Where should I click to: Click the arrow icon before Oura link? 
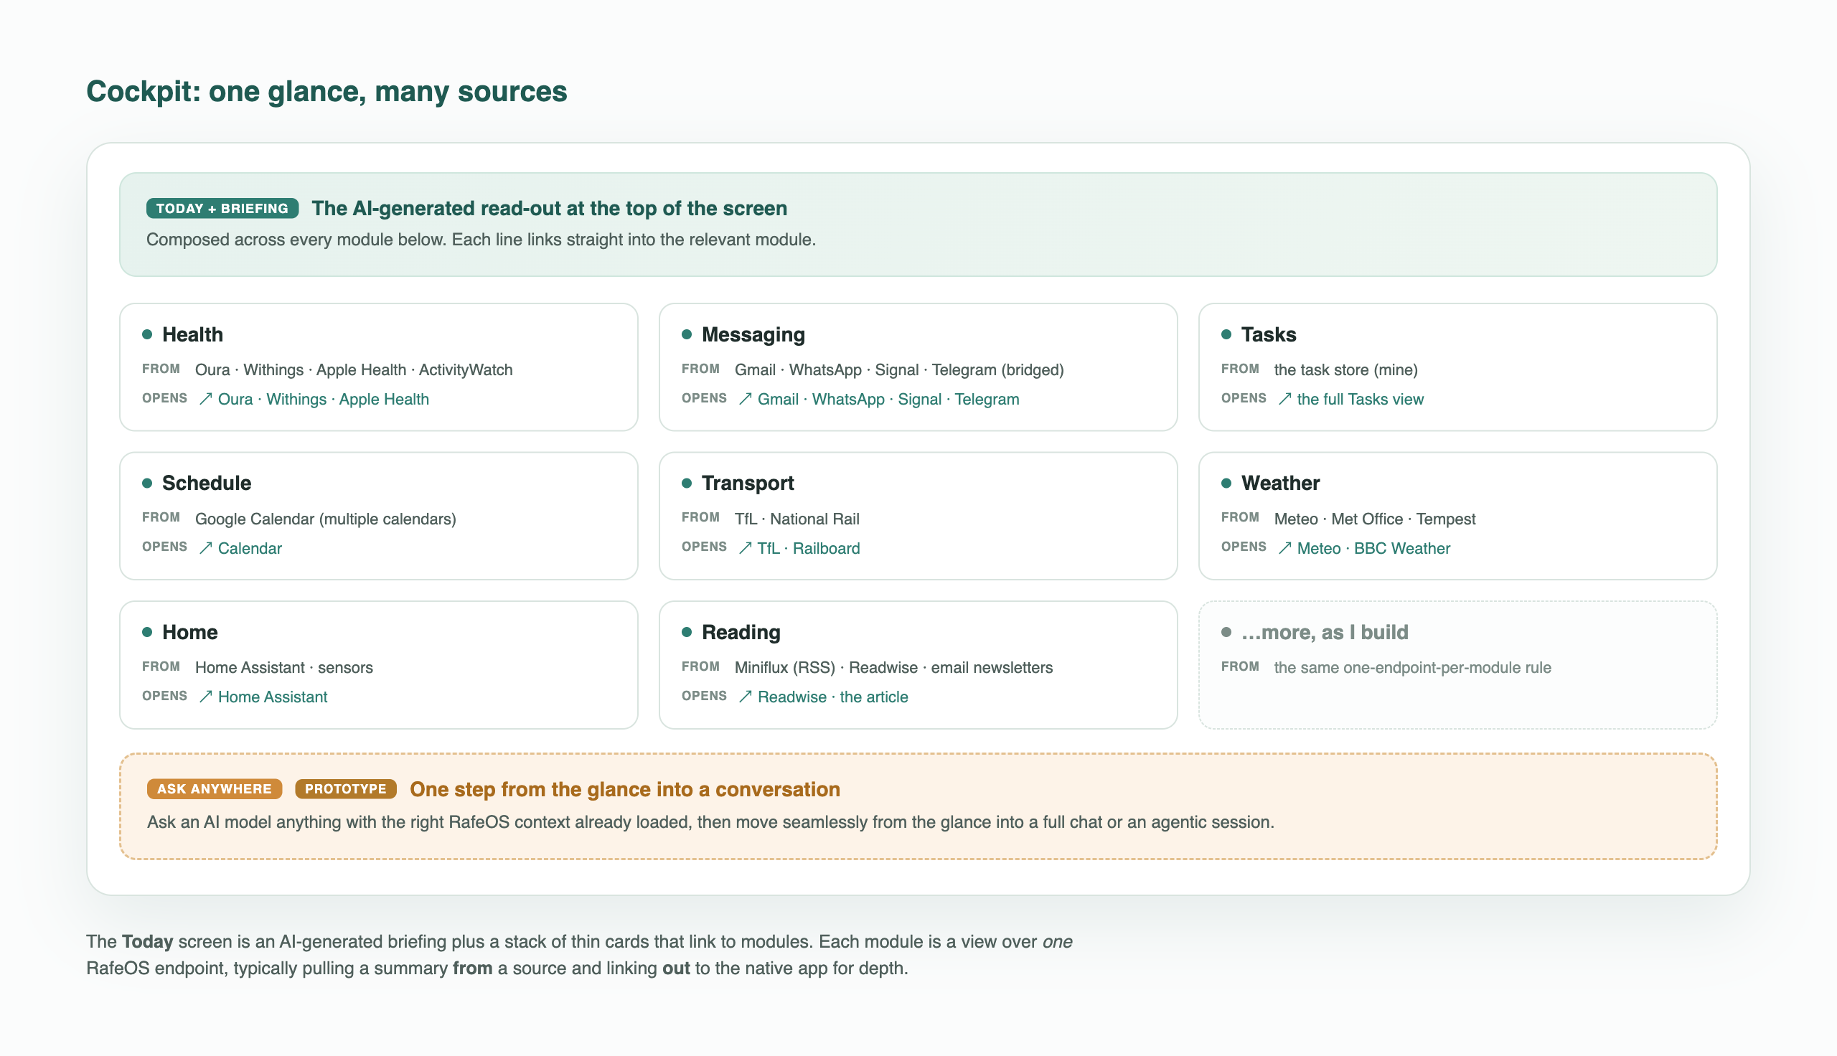tap(206, 399)
